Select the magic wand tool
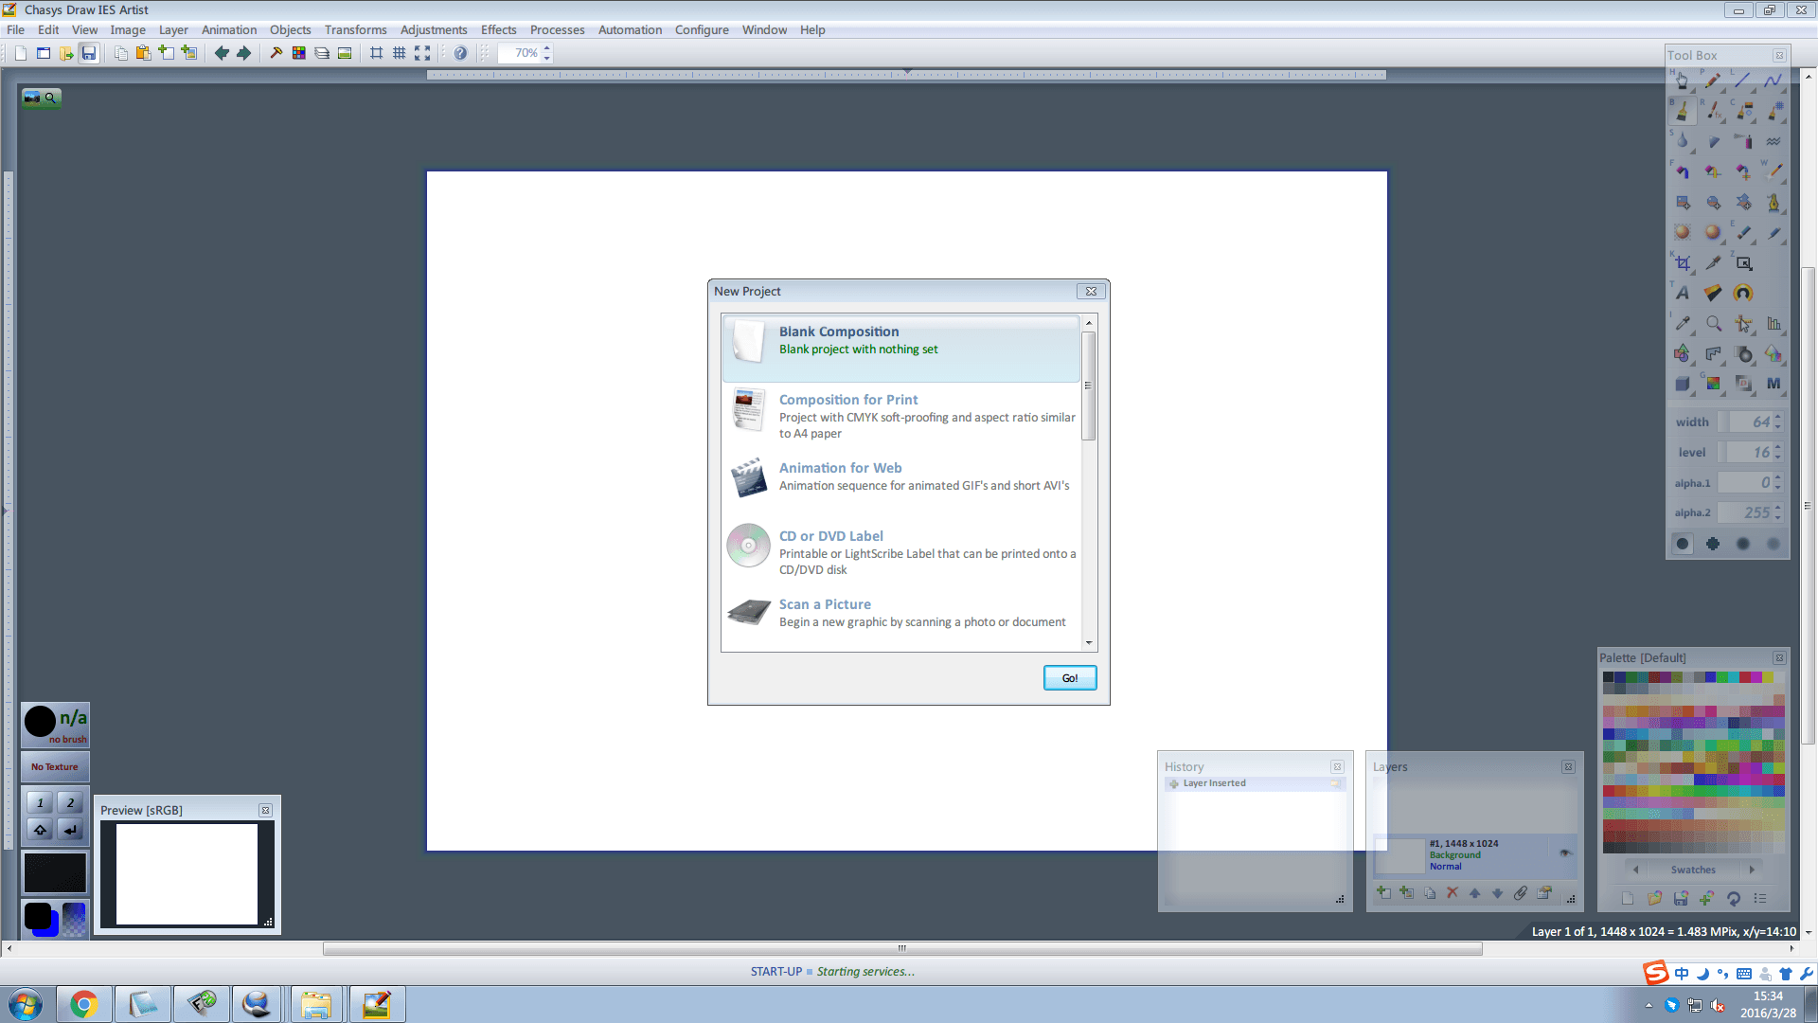Viewport: 1818px width, 1023px height. (1773, 172)
